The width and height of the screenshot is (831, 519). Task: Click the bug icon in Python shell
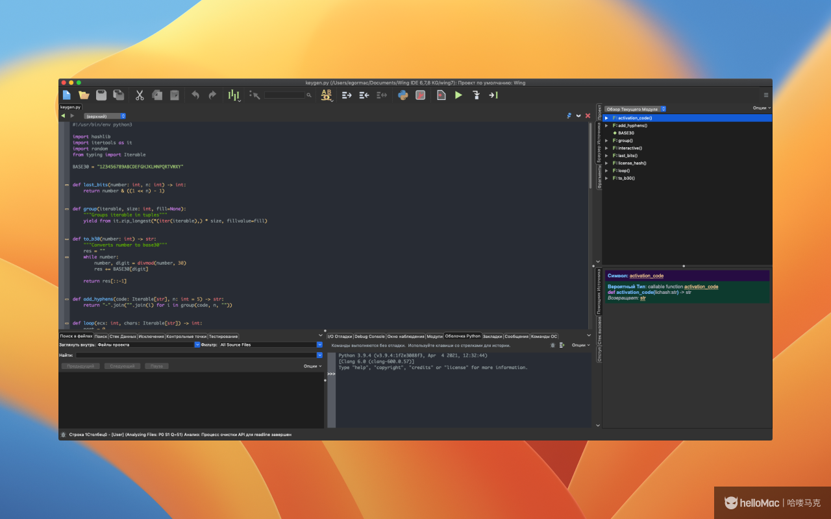(x=552, y=346)
